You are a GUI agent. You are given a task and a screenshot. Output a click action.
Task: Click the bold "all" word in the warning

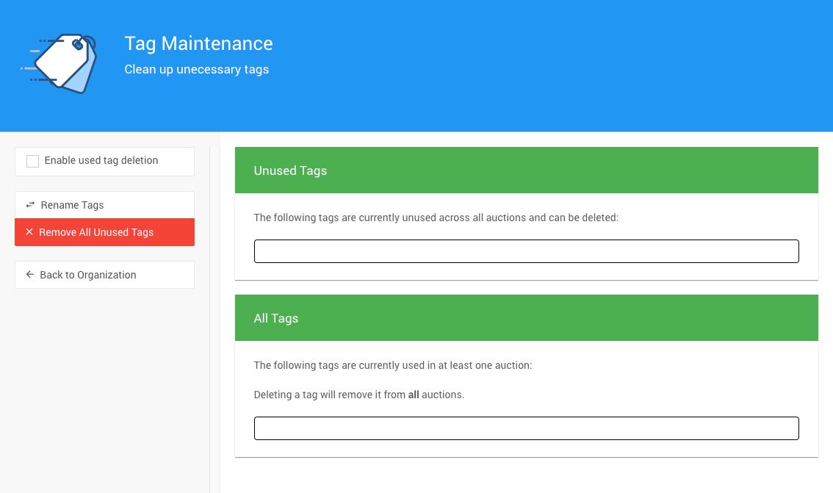point(414,395)
